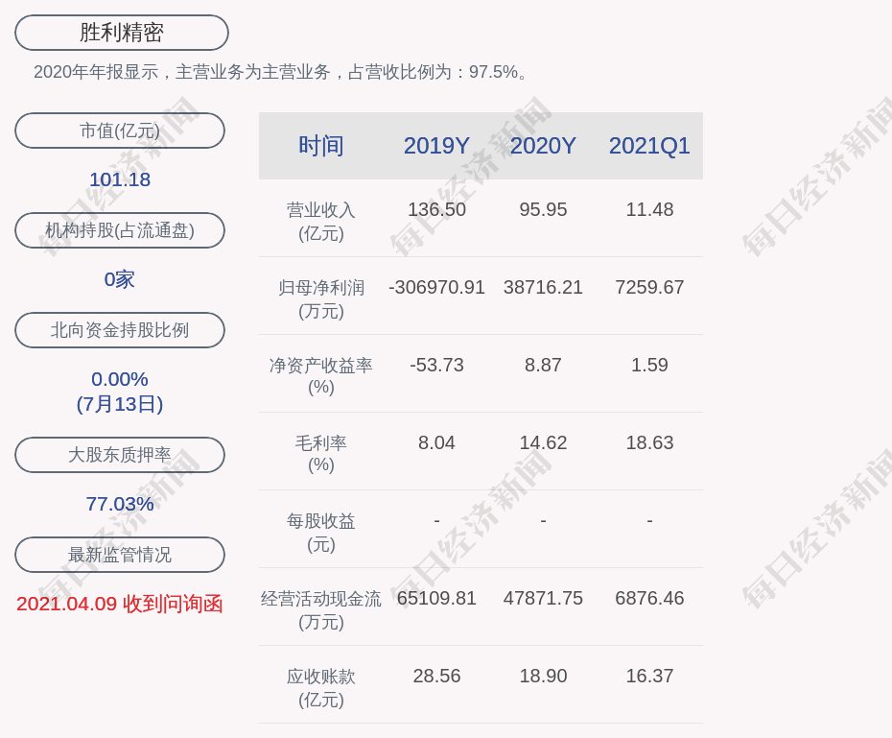Screen dimensions: 892x738
Task: Select the 市值(亿元) label pill
Action: (120, 131)
